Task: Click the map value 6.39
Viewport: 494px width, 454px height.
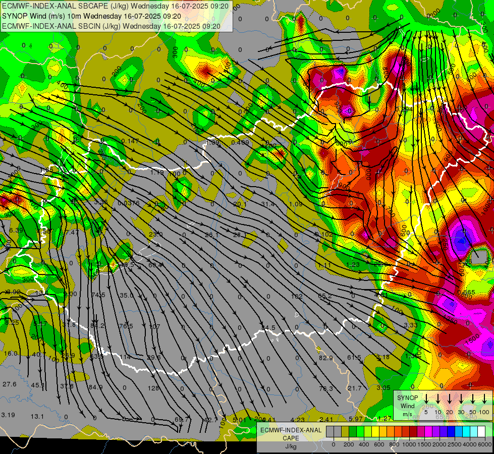Action: point(16,231)
